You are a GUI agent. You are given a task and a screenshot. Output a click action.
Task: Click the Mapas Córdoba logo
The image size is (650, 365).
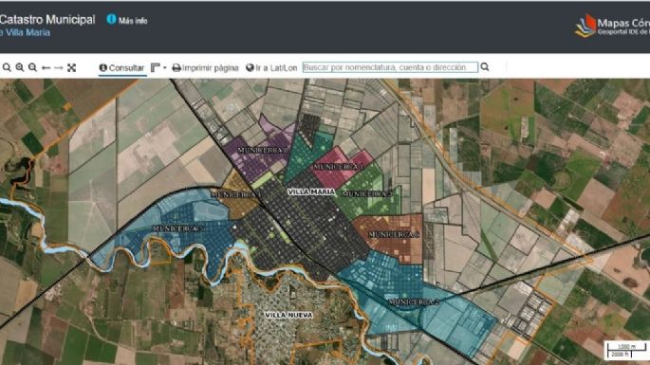coord(612,26)
